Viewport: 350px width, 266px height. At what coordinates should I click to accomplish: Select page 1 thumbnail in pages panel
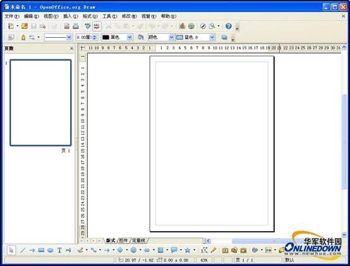click(x=40, y=102)
